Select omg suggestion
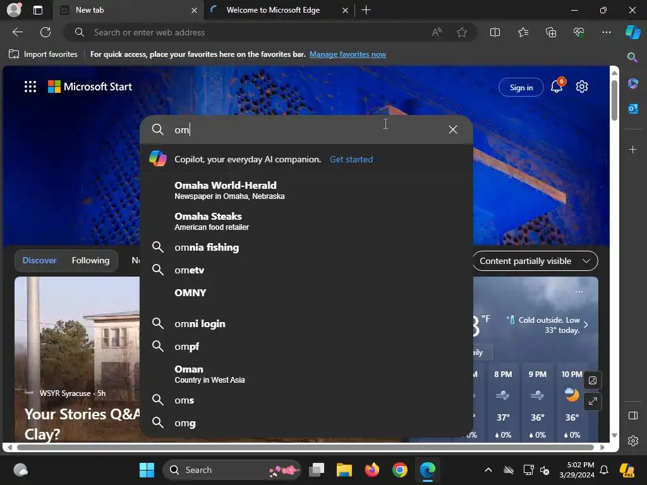This screenshot has width=647, height=485. [306, 422]
